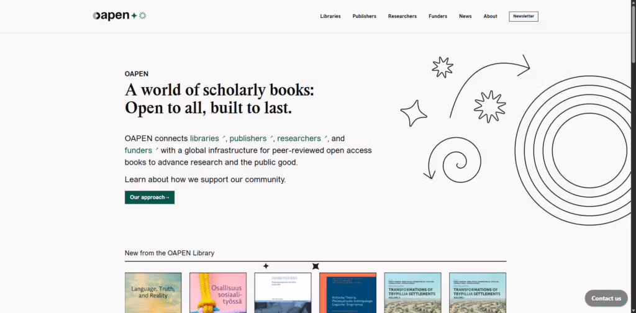This screenshot has height=313, width=636.
Task: Open the "Osallisuus sosiaalityössä" book cover
Action: point(218,293)
